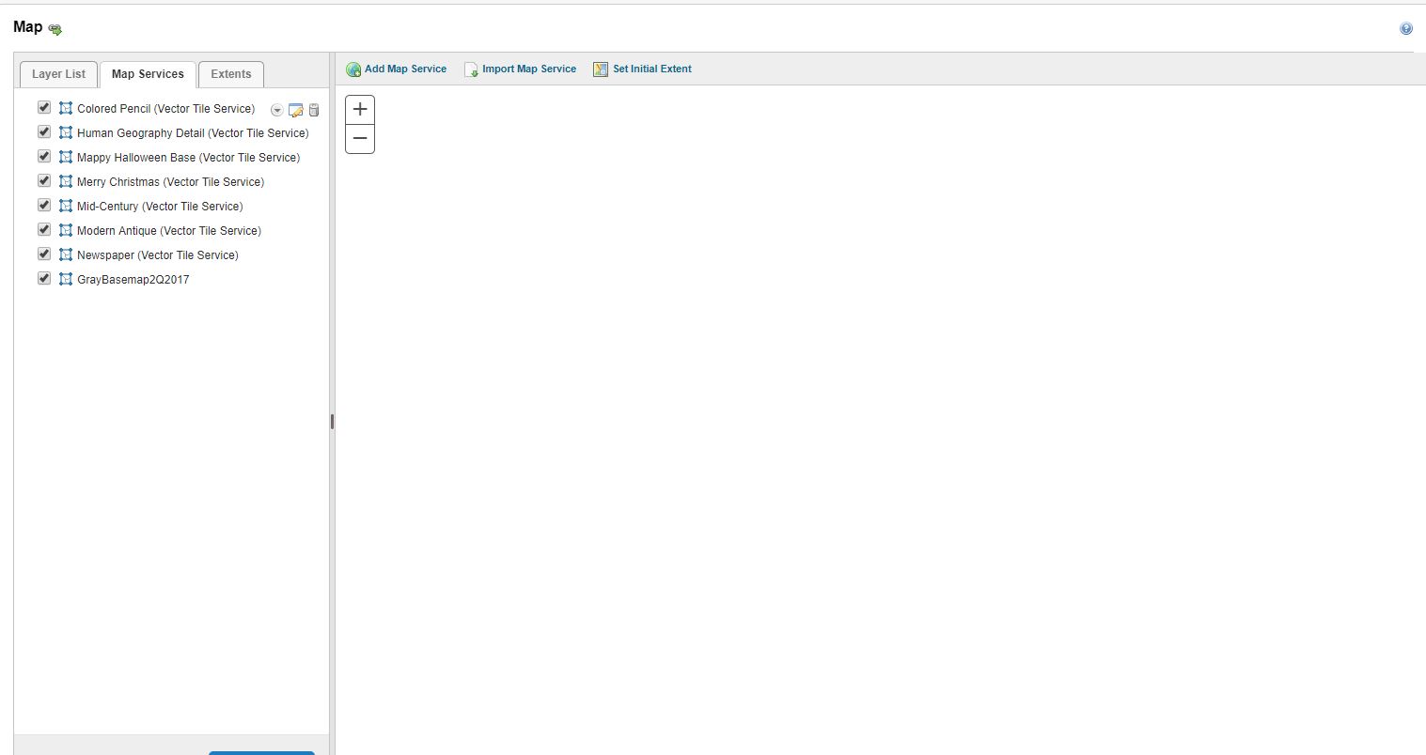Zoom out on the map
Viewport: 1426px width, 755px height.
[360, 139]
